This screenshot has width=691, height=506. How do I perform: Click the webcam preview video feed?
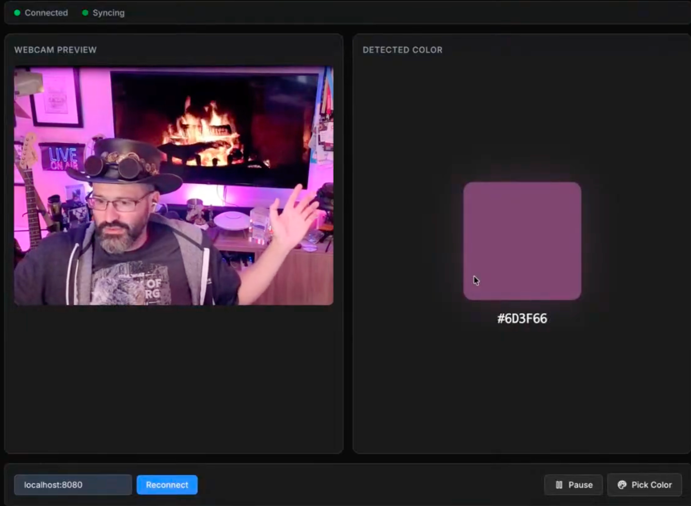[x=174, y=185]
